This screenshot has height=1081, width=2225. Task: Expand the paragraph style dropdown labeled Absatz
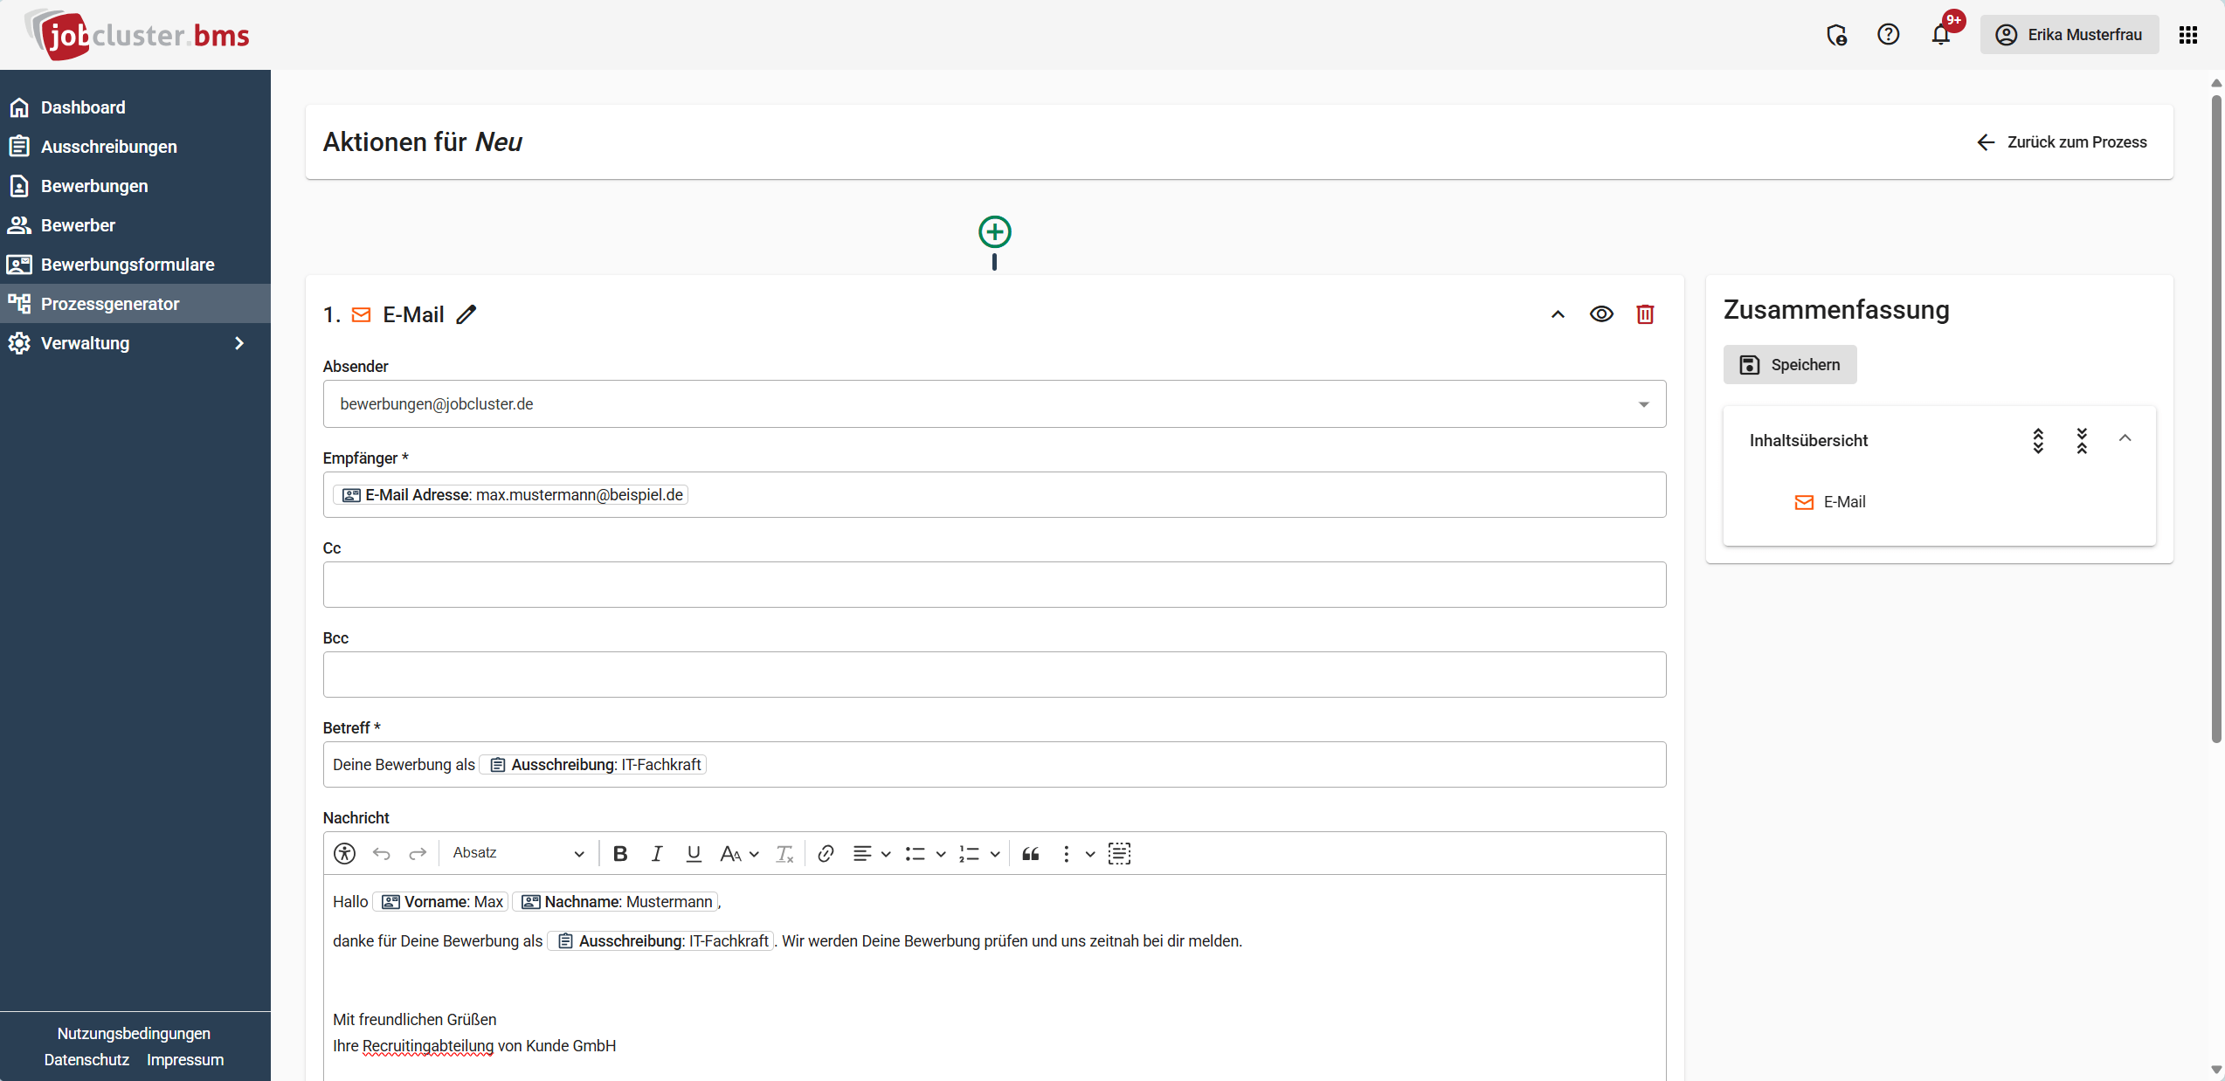[517, 853]
